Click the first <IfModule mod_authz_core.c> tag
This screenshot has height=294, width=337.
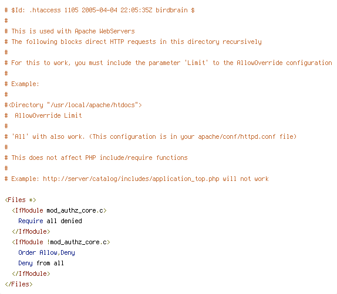click(59, 211)
